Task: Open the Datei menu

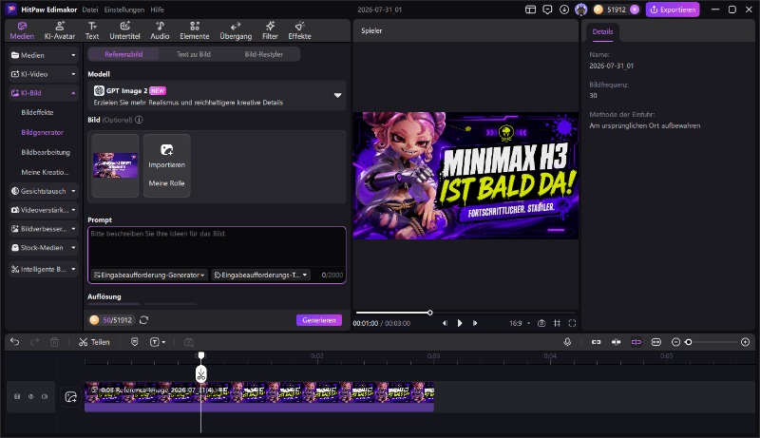Action: pyautogui.click(x=89, y=10)
